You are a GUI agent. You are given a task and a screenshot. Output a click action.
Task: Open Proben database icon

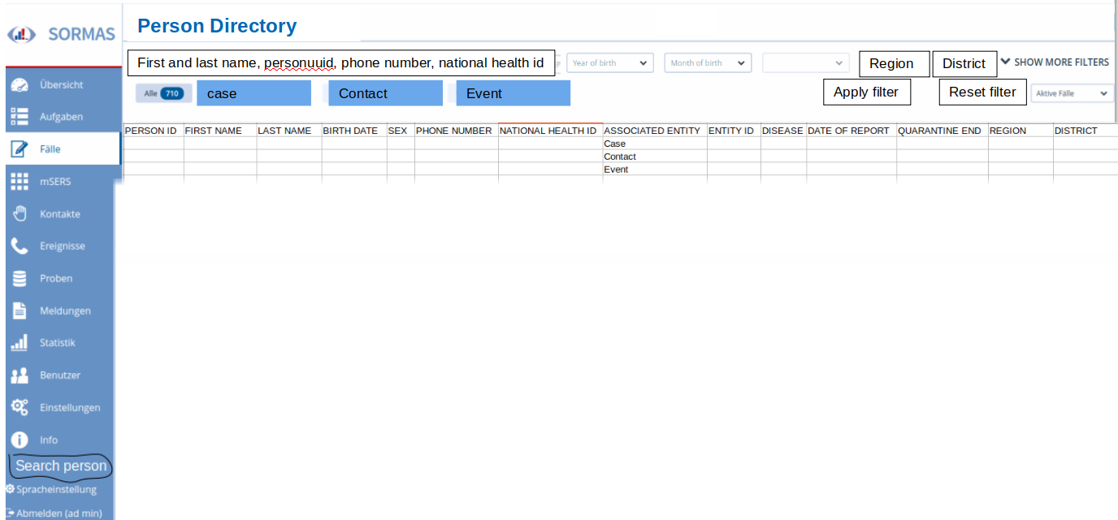pos(20,278)
